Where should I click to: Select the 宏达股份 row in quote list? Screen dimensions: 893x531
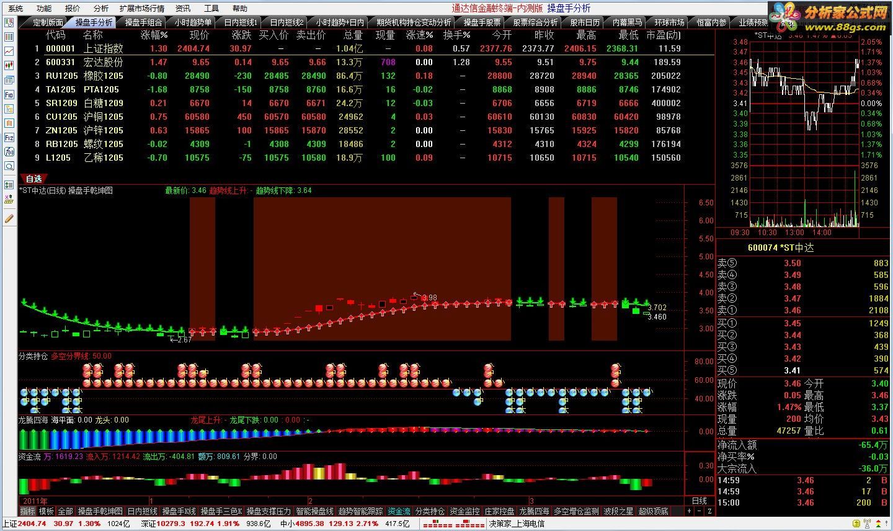click(366, 62)
